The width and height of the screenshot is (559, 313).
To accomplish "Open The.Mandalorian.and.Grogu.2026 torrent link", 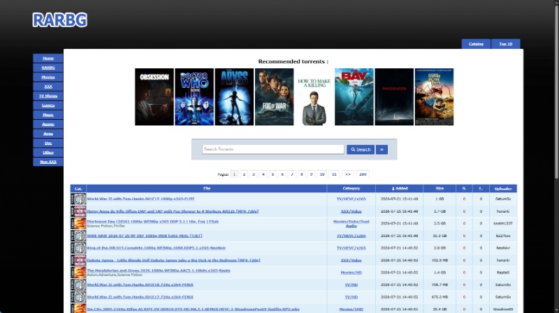I will click(159, 270).
